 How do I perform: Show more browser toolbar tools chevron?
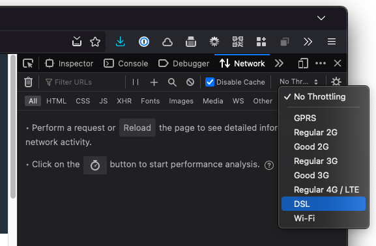click(308, 42)
